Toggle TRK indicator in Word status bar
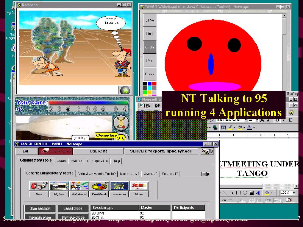The height and width of the screenshot is (227, 303). [x=251, y=200]
